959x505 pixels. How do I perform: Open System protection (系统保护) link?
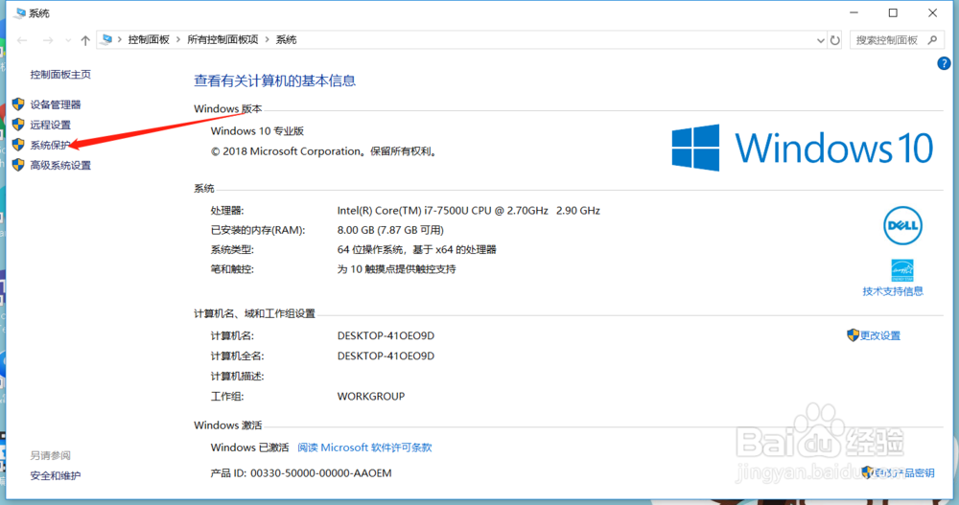coord(51,145)
